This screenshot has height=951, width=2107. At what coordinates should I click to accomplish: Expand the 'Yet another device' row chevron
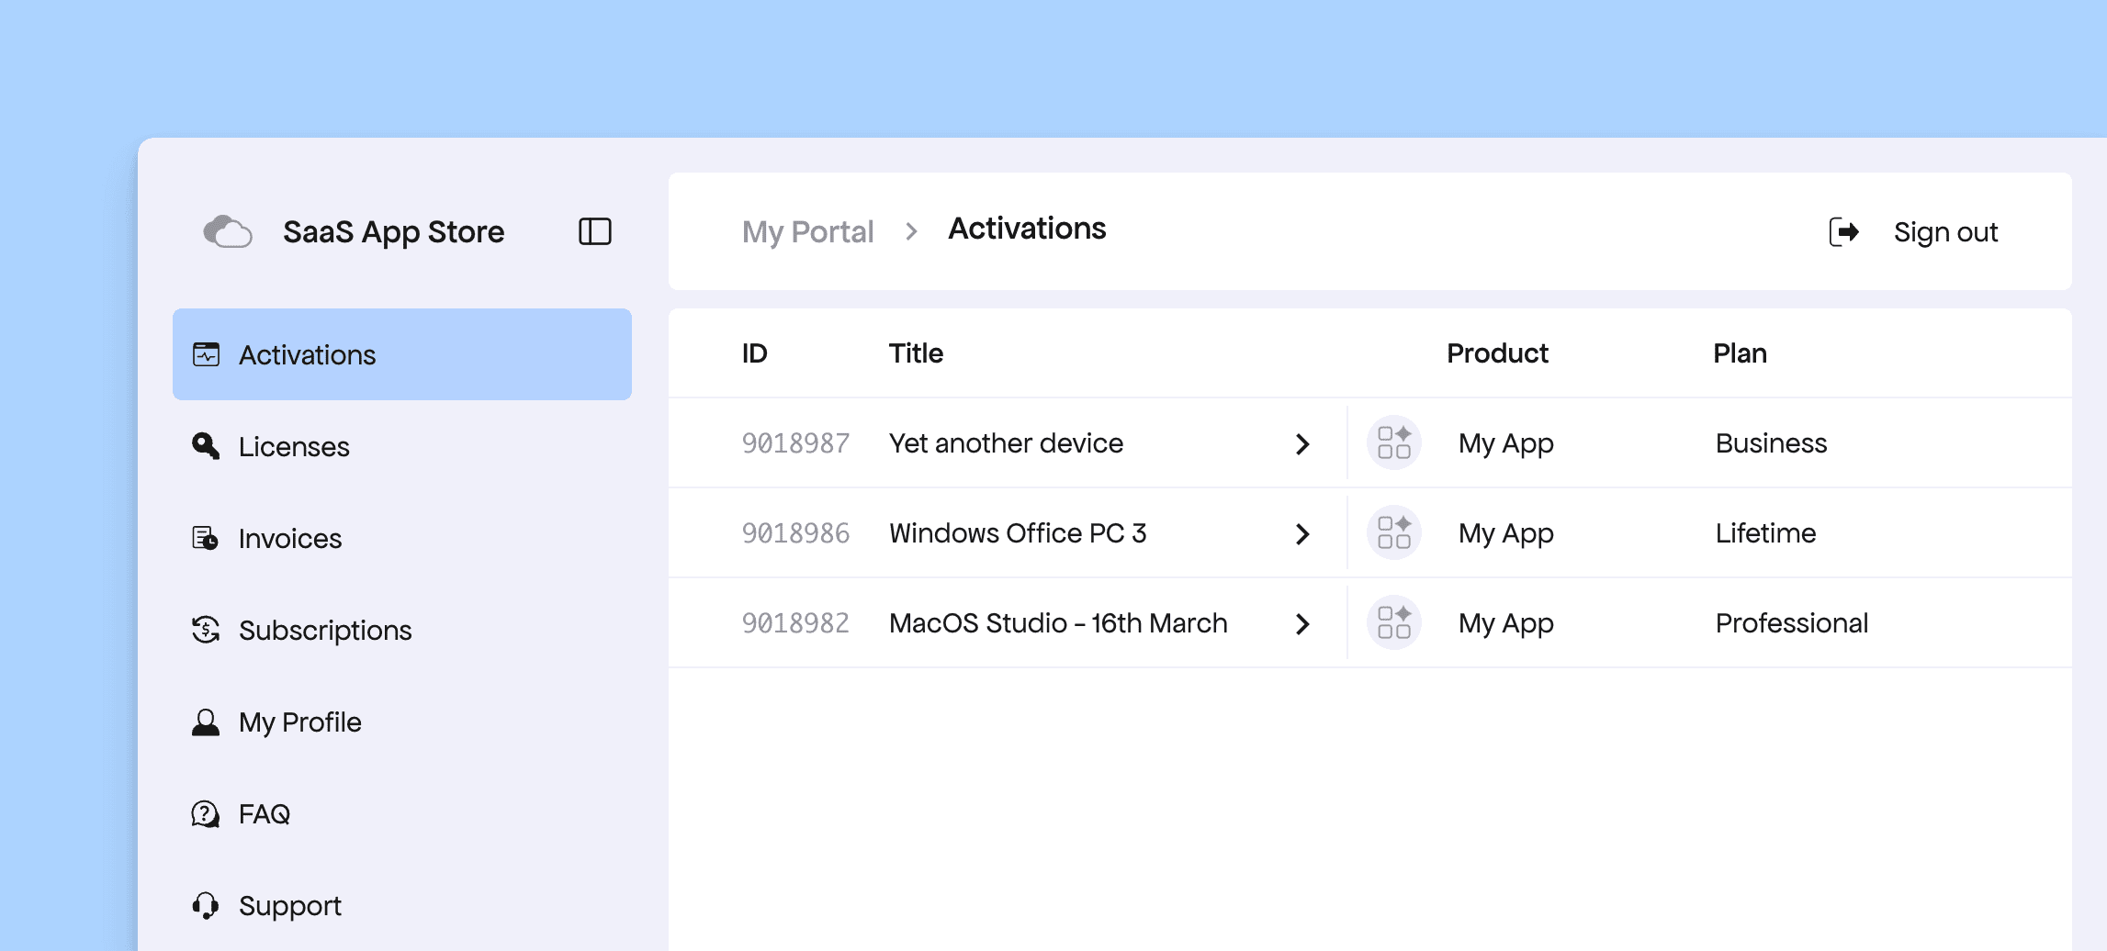click(1301, 444)
